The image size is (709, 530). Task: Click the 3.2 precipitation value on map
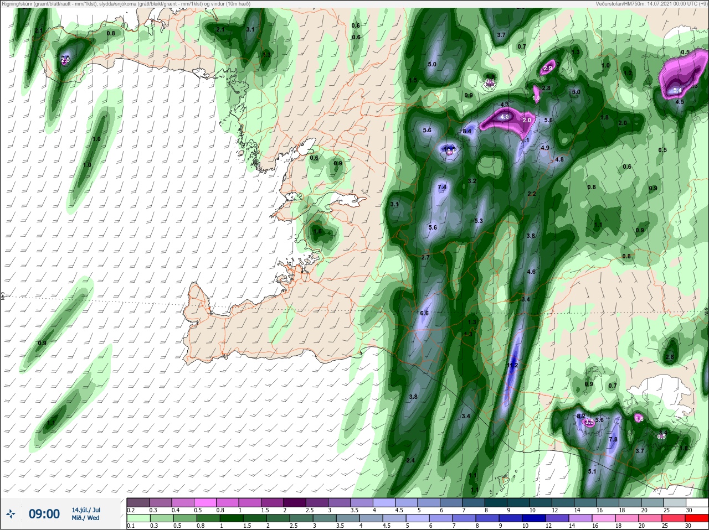click(472, 181)
